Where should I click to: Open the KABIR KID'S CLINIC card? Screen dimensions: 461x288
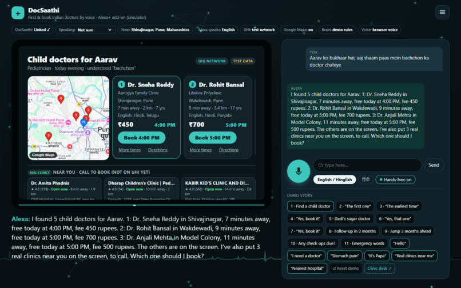(218, 188)
